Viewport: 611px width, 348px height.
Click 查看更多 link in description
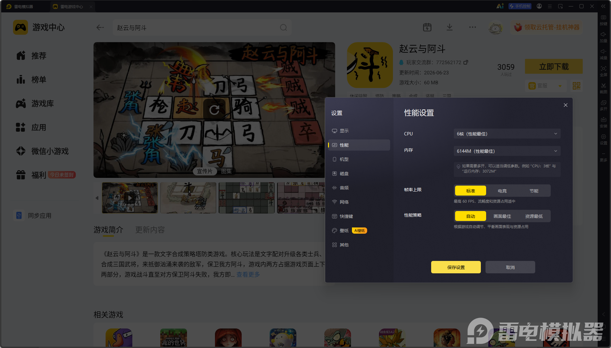[x=248, y=275]
